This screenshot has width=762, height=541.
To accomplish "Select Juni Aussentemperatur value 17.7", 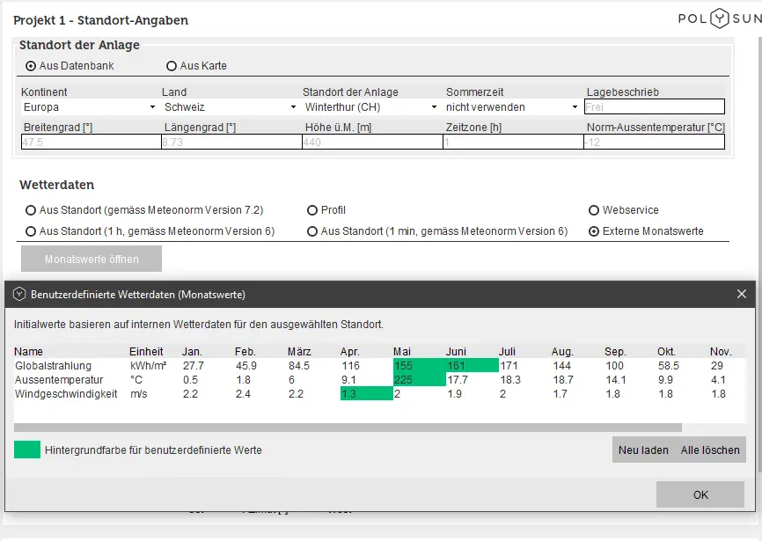I will click(458, 380).
